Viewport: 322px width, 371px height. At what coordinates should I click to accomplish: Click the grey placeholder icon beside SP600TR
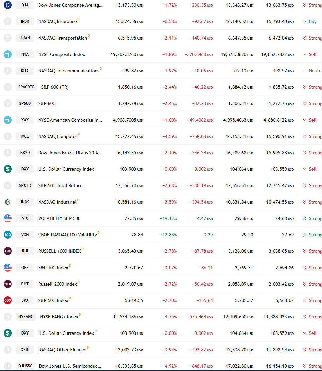click(8, 87)
